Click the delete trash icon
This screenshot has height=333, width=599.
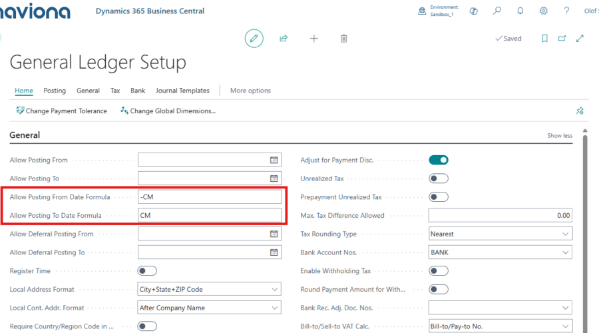pyautogui.click(x=344, y=38)
